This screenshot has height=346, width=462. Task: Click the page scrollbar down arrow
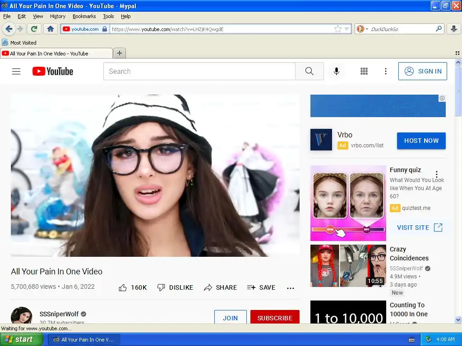[x=458, y=319]
